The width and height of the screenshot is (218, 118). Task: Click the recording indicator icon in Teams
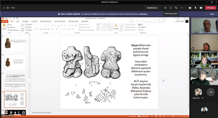tap(8, 8)
